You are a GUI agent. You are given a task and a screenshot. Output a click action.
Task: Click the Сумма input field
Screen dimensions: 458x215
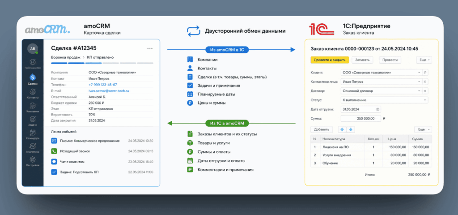pyautogui.click(x=361, y=118)
